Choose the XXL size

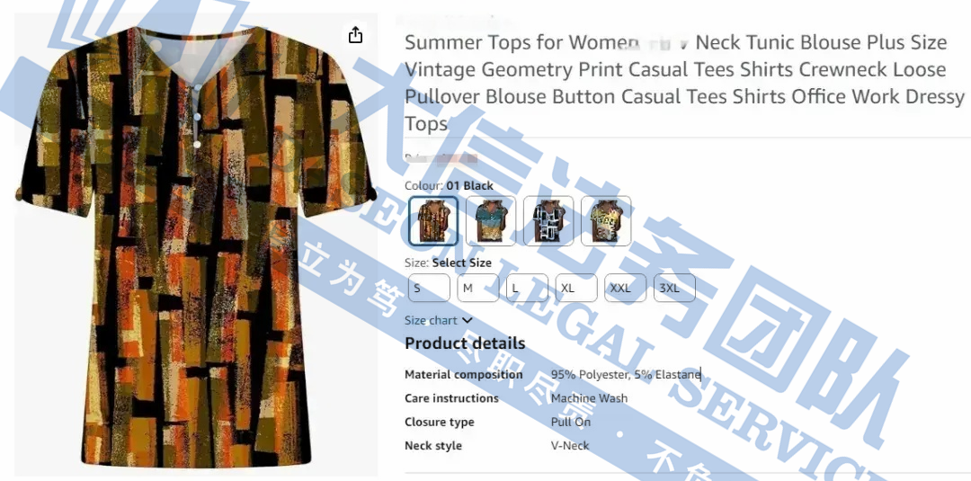pyautogui.click(x=626, y=288)
